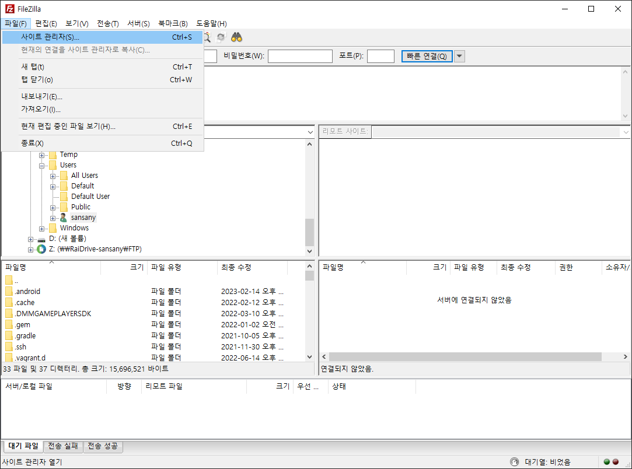The width and height of the screenshot is (632, 469).
Task: Click the .android folder icon
Action: click(9, 291)
